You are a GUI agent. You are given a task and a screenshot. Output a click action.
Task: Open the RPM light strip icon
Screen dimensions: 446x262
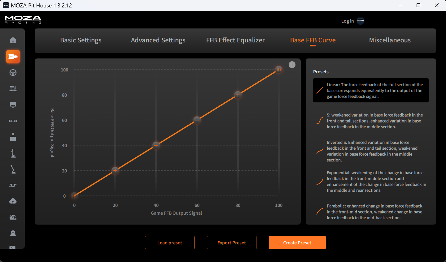13,121
